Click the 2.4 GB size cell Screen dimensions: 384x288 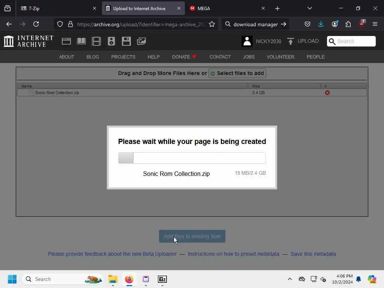(258, 93)
